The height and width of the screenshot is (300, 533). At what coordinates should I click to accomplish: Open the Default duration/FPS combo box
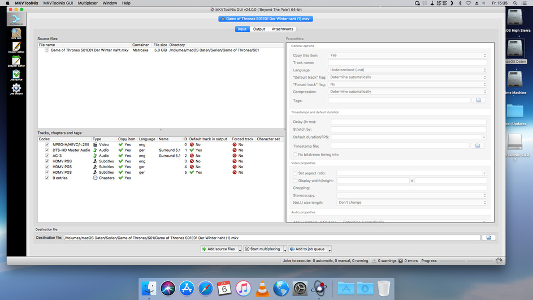(x=409, y=137)
